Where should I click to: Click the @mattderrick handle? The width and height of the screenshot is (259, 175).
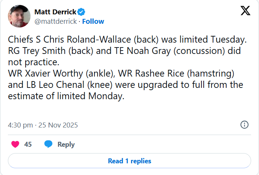click(56, 21)
